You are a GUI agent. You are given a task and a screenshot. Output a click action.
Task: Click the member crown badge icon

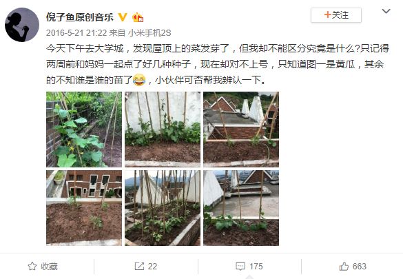(x=138, y=17)
